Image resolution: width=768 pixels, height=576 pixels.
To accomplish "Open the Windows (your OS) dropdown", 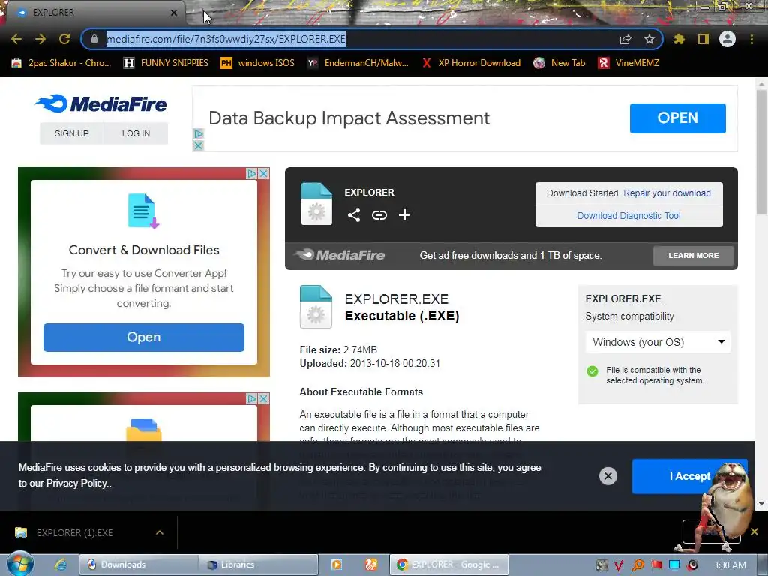I will 658,342.
